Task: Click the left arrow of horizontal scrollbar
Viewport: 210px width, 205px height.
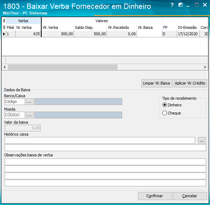Action: 5,67
